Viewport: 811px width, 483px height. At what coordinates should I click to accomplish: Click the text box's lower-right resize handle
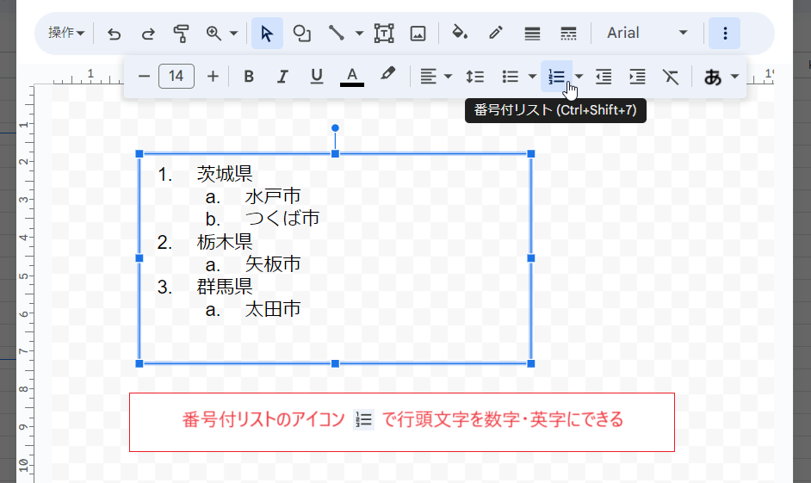530,363
